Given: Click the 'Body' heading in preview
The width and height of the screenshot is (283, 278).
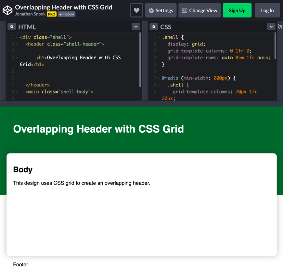Looking at the screenshot, I should coord(23,170).
